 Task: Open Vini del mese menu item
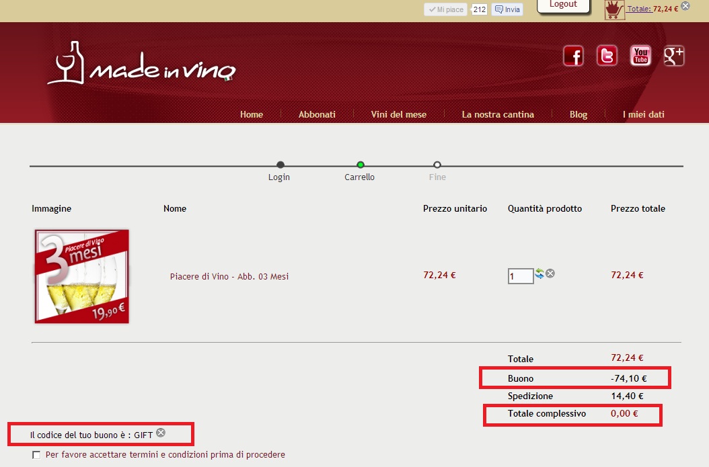tap(399, 114)
